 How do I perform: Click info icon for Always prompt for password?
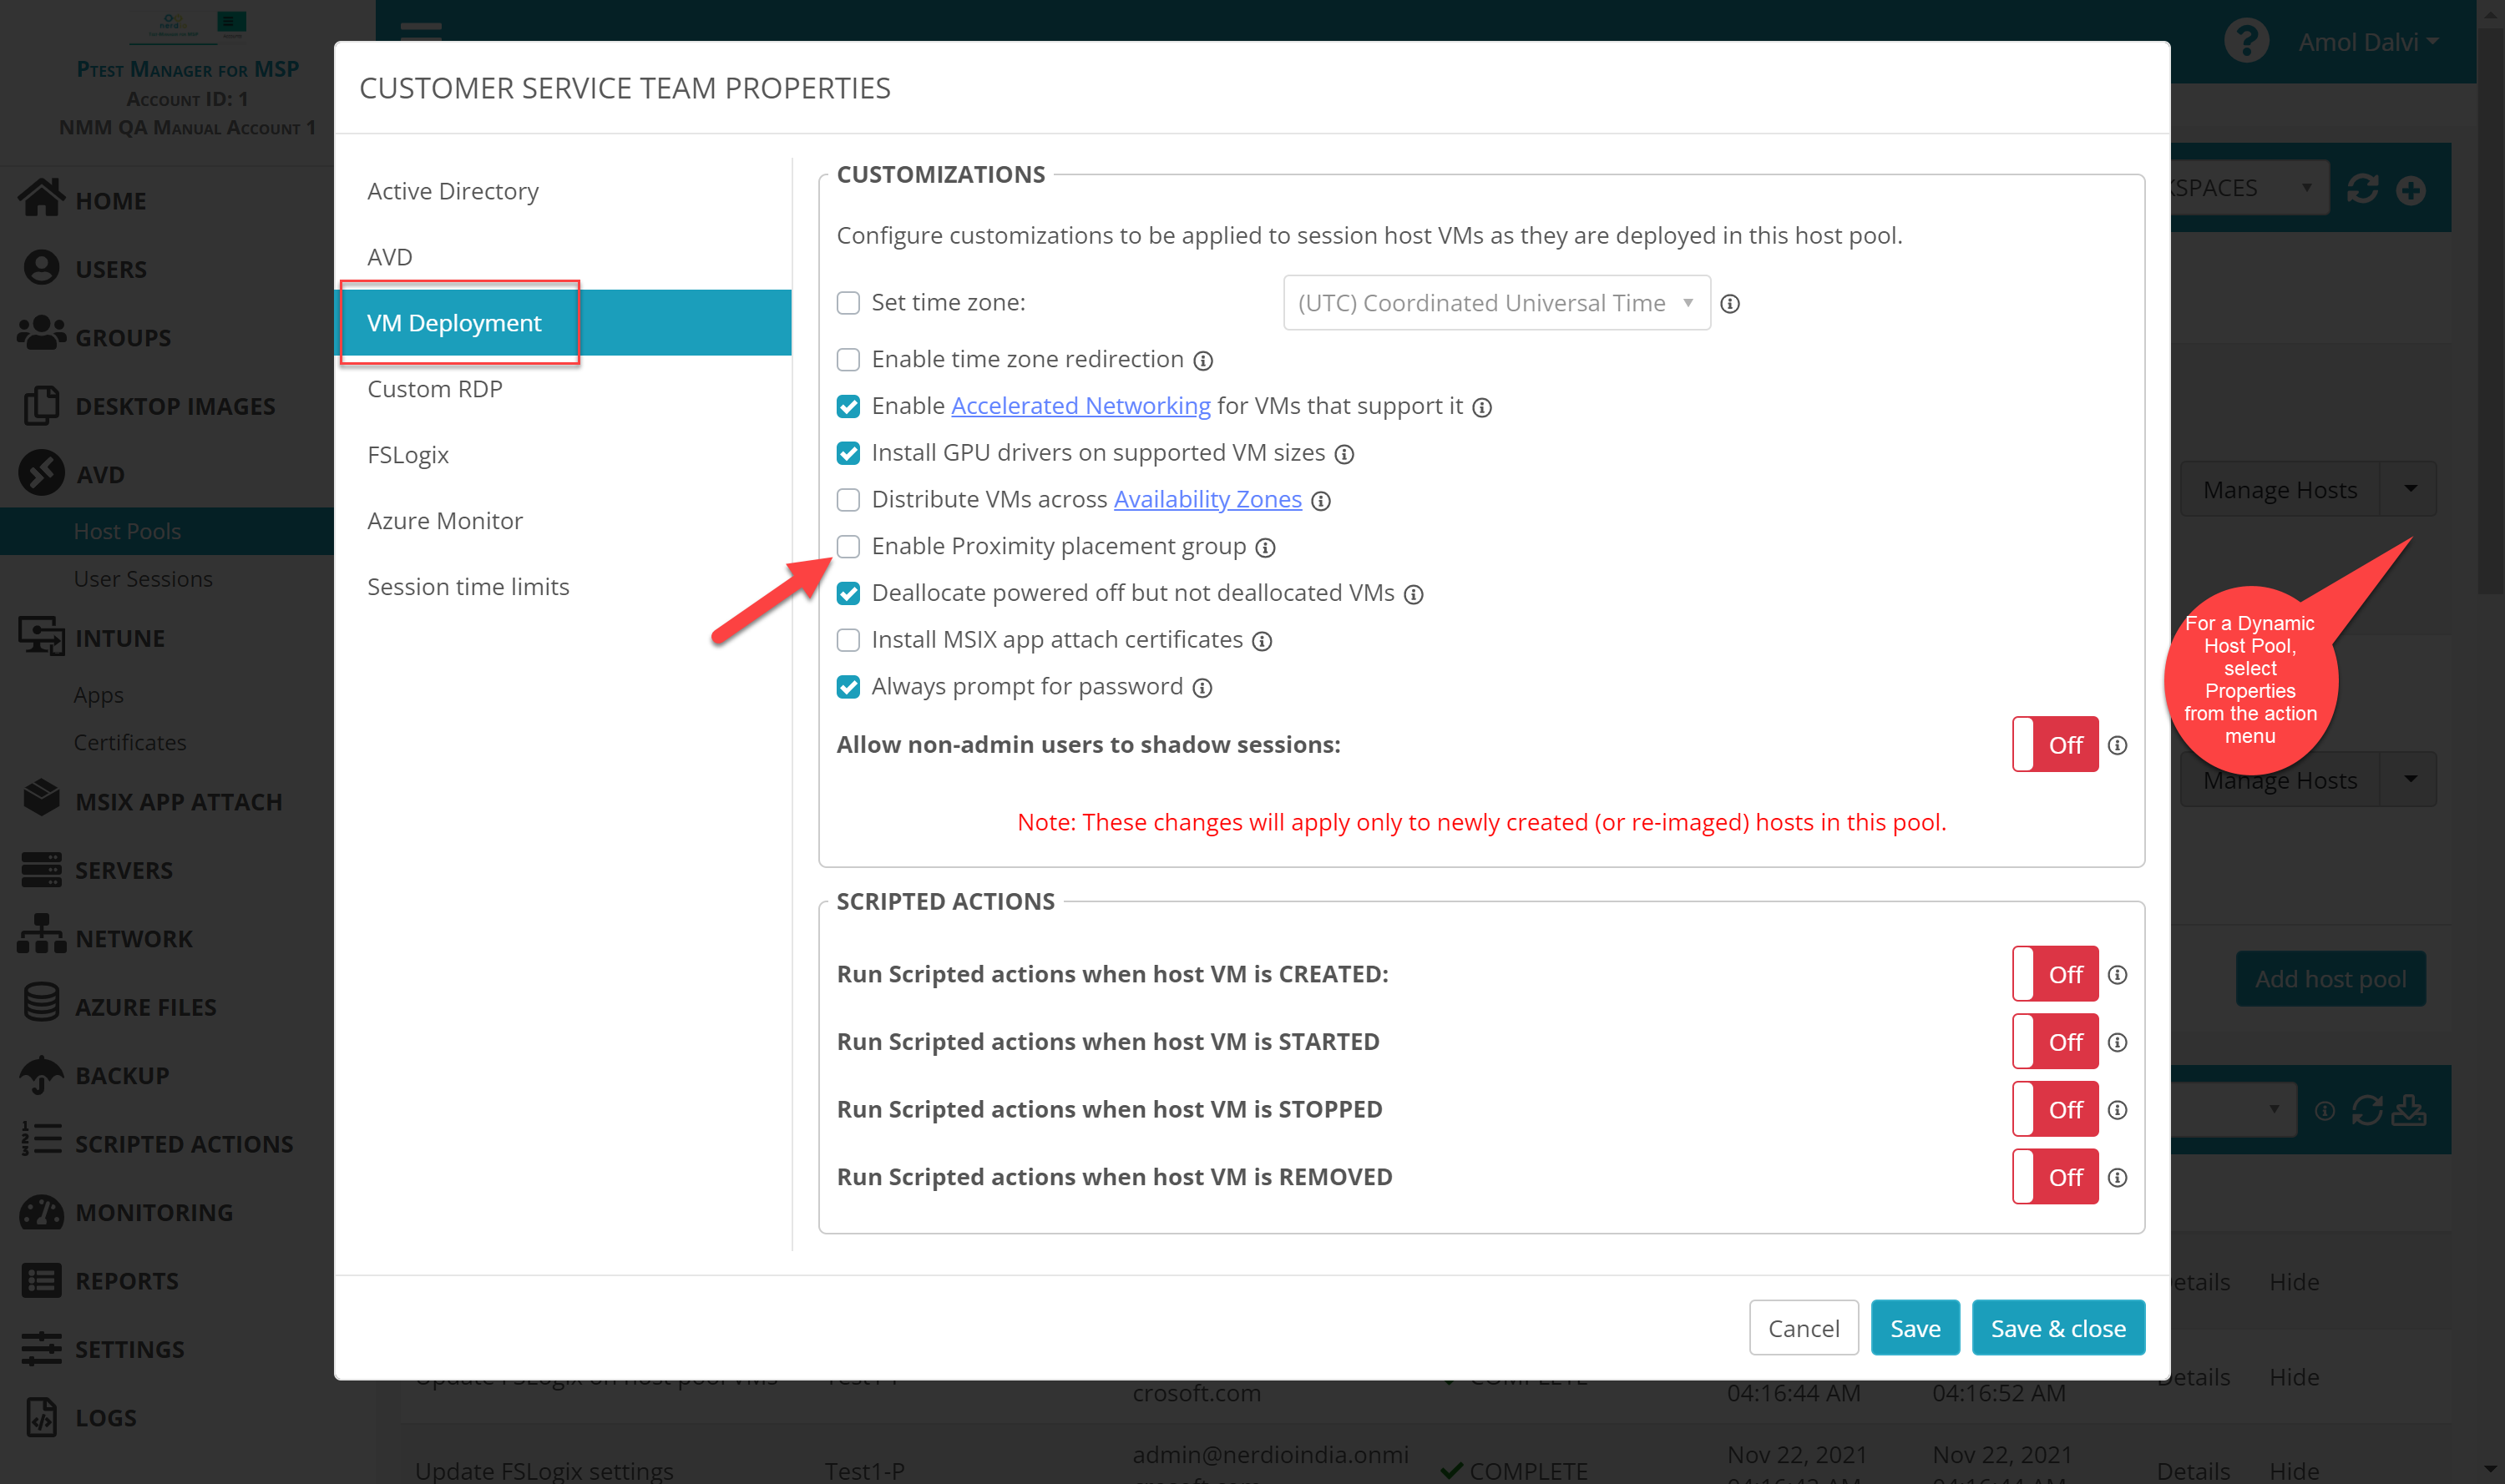pyautogui.click(x=1202, y=688)
